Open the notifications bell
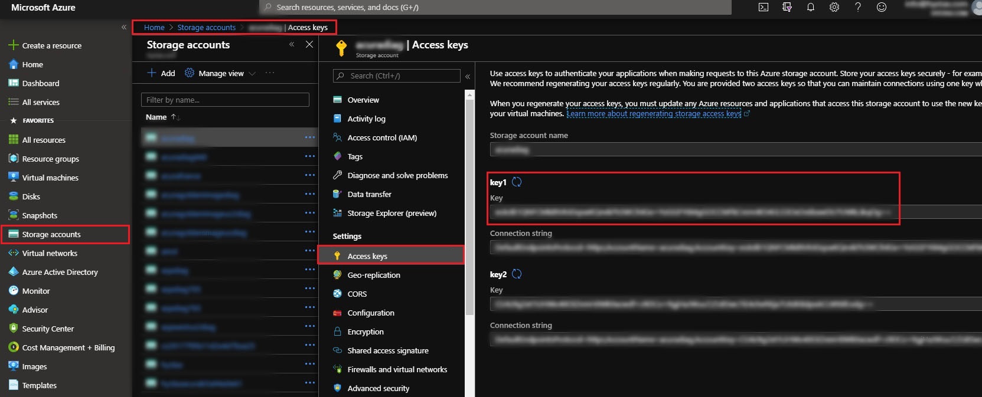This screenshot has height=397, width=982. (811, 8)
